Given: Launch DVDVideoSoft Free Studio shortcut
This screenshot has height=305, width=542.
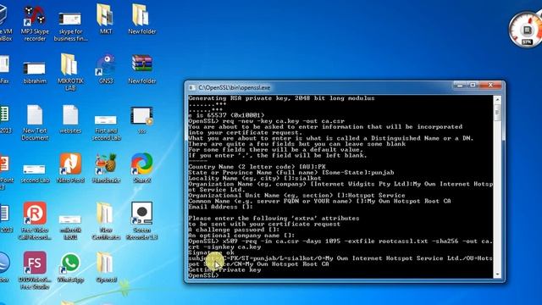Looking at the screenshot, I should pos(35,270).
